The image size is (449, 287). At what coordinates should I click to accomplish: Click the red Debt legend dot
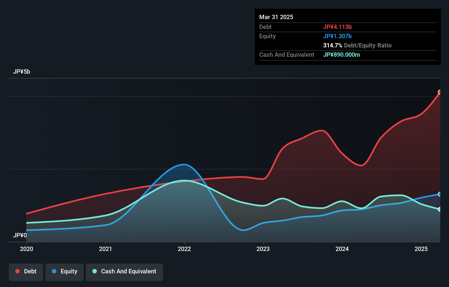pos(18,271)
